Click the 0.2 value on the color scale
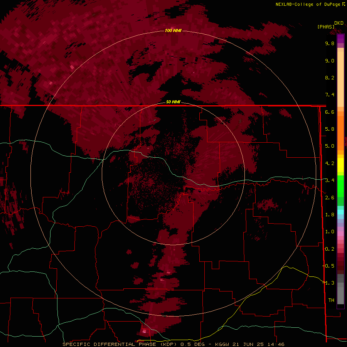This screenshot has width=347, height=347. 330,249
